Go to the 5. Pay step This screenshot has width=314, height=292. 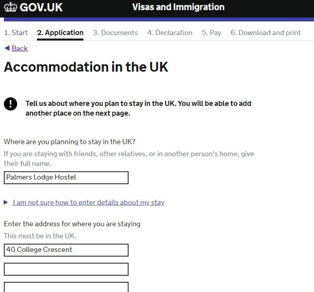tap(211, 33)
